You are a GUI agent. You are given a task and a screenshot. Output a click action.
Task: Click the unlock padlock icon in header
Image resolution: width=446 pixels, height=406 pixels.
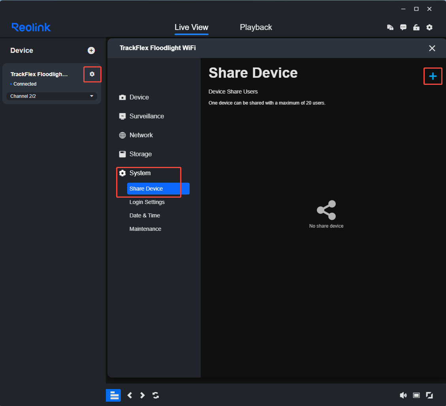click(416, 27)
